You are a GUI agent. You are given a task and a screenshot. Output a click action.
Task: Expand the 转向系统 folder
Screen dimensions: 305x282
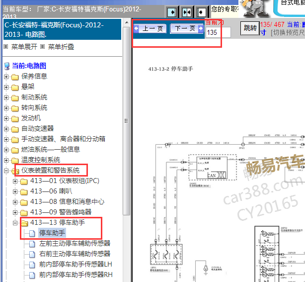(6, 108)
